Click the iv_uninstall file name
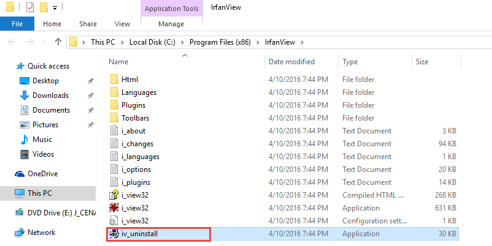 click(139, 234)
